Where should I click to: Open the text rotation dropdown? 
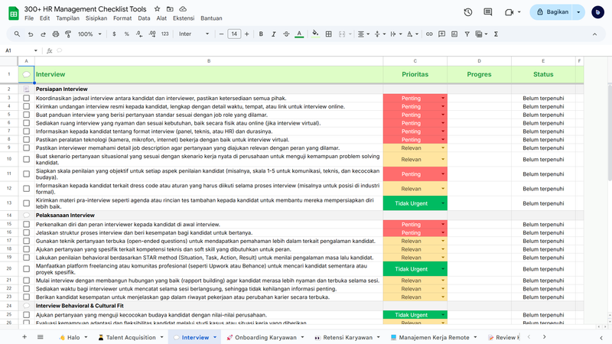412,34
